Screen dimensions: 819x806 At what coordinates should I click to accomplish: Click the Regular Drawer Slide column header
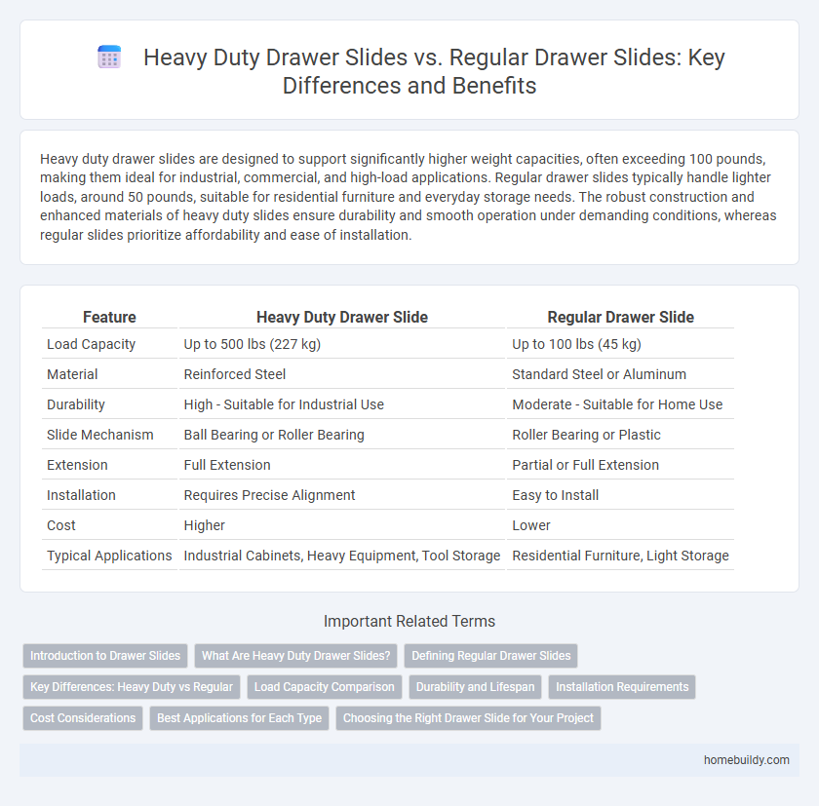[x=620, y=317]
